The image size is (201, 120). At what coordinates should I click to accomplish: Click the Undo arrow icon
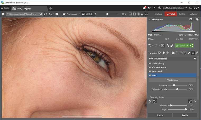pos(150,45)
